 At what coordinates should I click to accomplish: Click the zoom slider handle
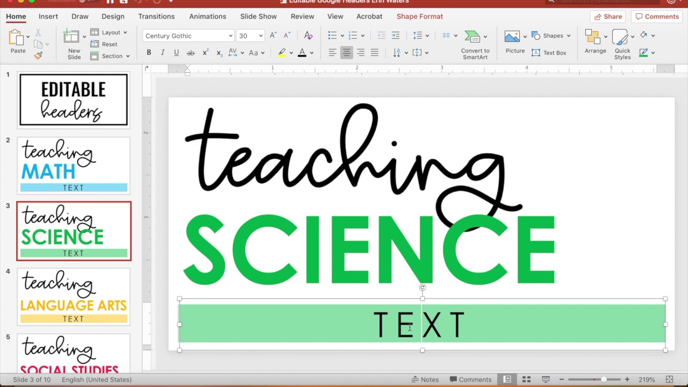tap(604, 379)
